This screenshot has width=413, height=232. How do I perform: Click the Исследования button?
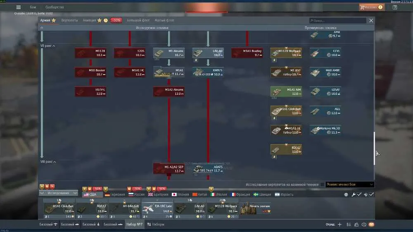59,193
